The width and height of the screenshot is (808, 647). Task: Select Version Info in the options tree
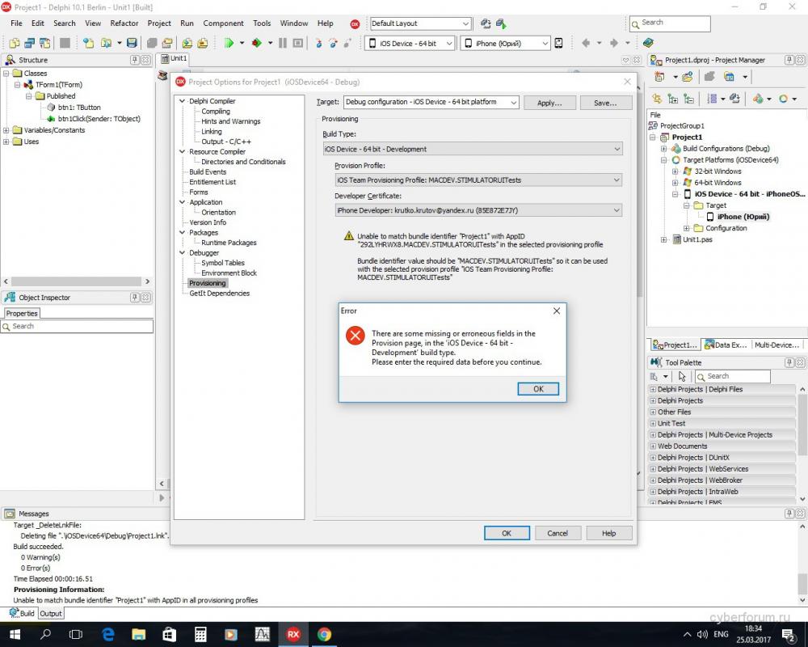tap(207, 222)
